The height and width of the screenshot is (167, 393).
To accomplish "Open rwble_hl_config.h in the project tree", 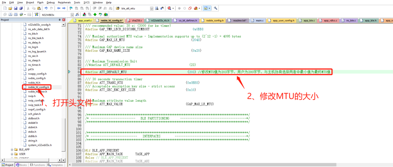I will [x=38, y=87].
